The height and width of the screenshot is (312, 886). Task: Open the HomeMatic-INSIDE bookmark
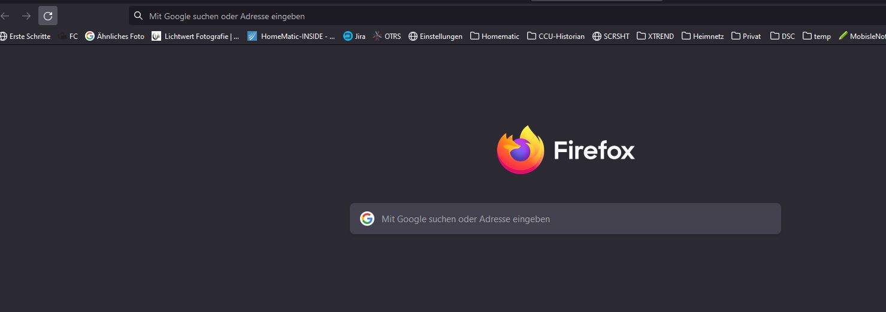pyautogui.click(x=292, y=36)
